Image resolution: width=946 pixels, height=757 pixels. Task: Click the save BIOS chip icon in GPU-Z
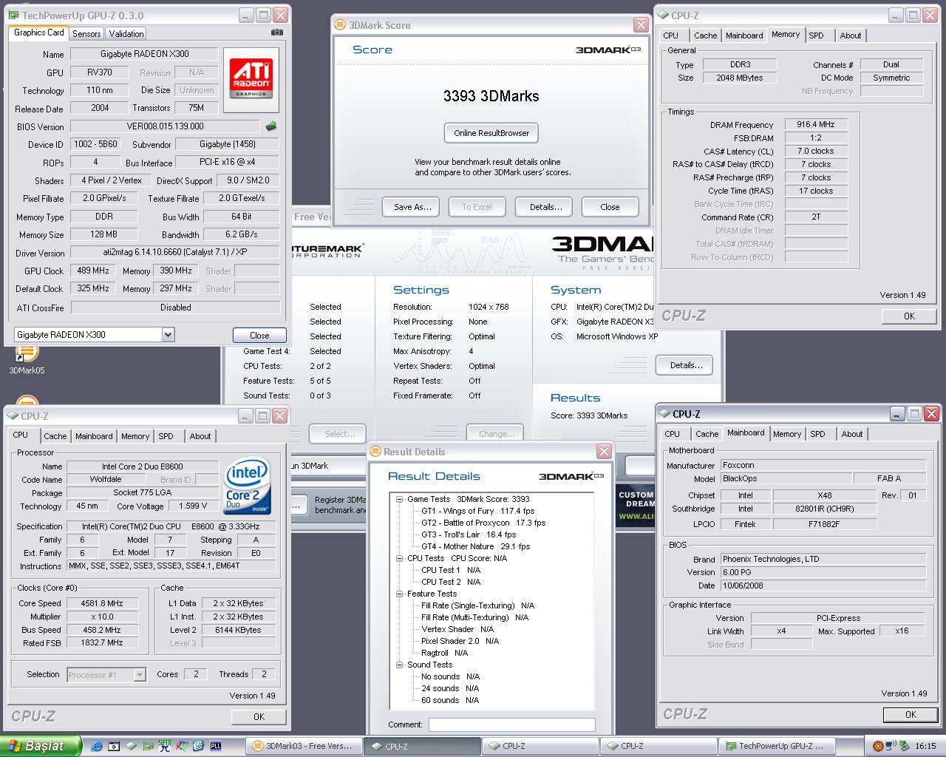point(272,126)
